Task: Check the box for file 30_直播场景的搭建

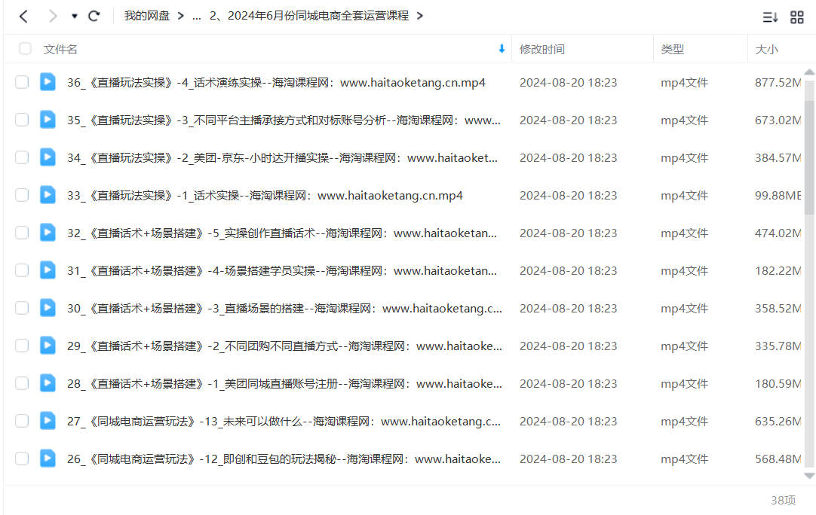Action: click(22, 308)
